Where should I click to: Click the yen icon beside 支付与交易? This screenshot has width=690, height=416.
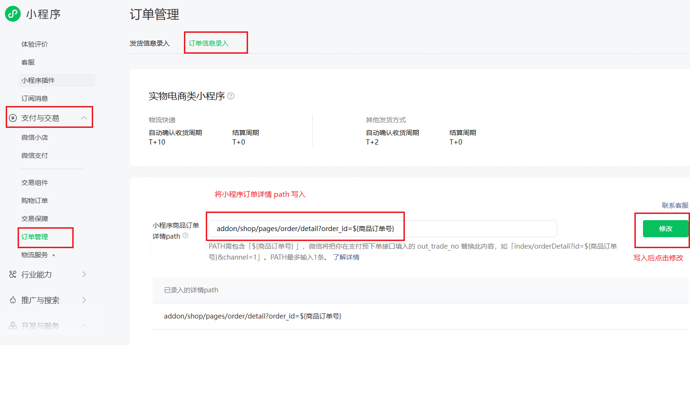[13, 118]
